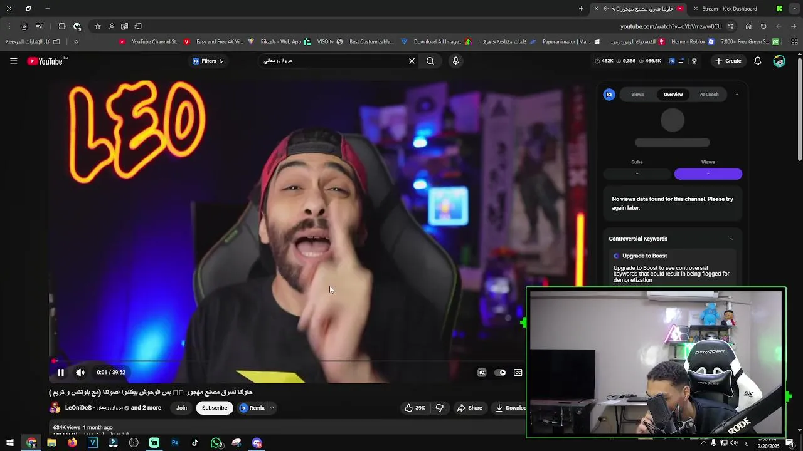
Task: Join the LeOniDeS channel membership
Action: (181, 408)
